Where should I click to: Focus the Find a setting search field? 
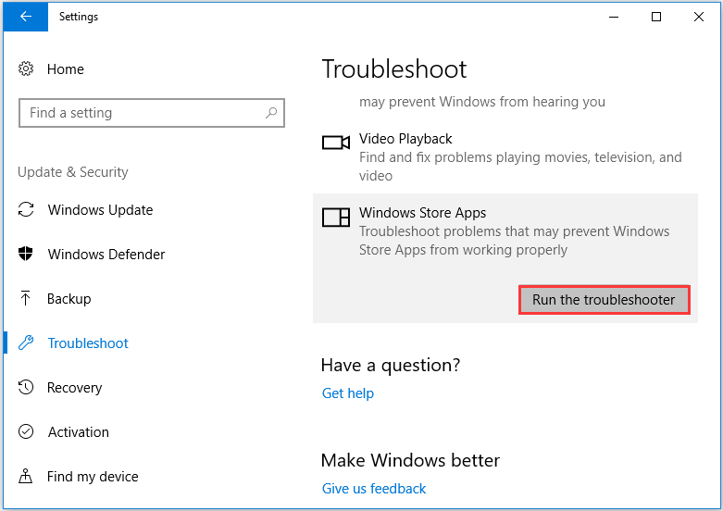click(152, 113)
